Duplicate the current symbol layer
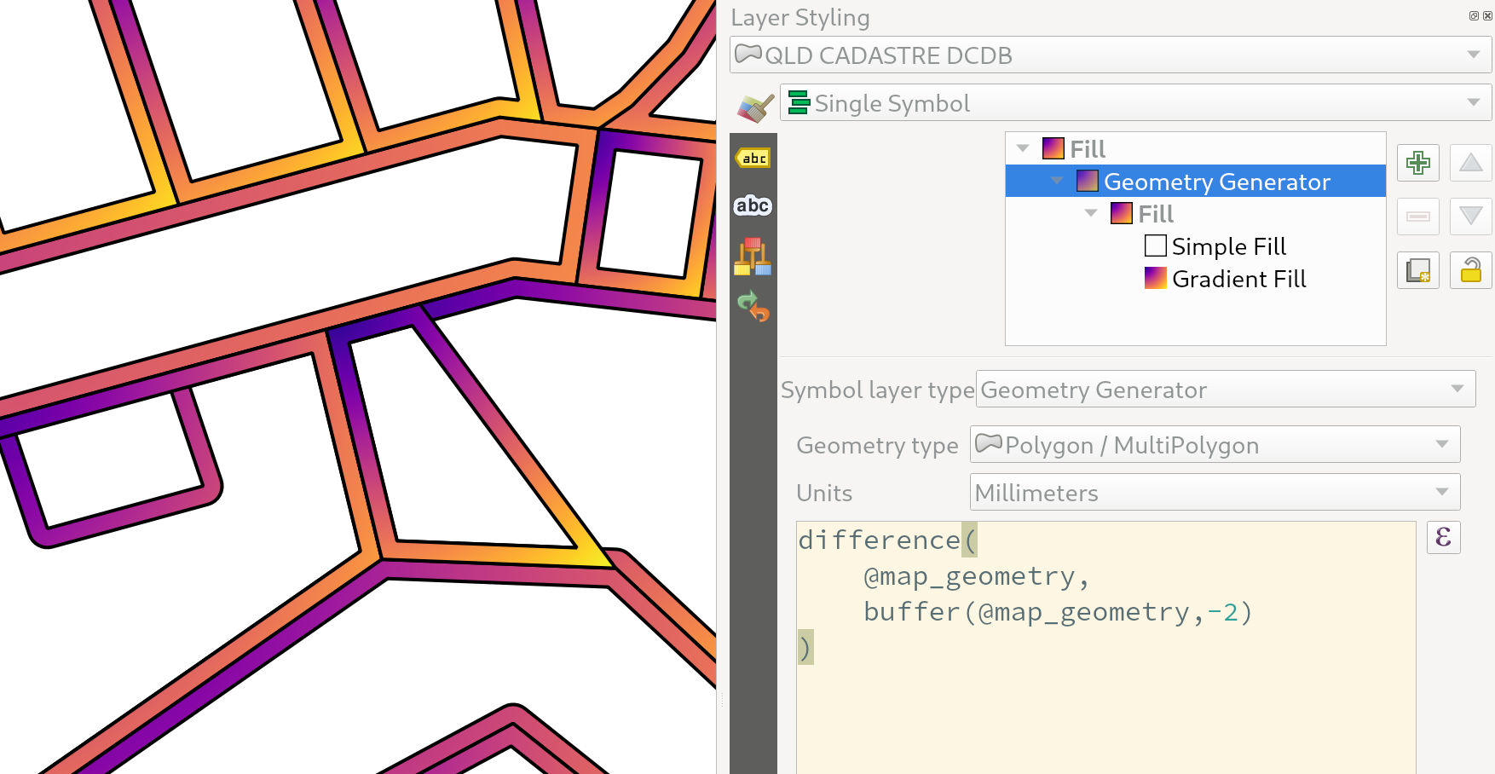 [x=1418, y=270]
